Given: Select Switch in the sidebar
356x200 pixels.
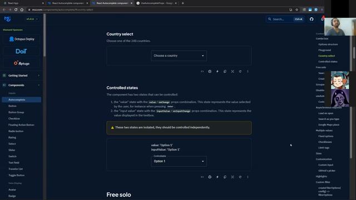Looking at the screenshot, I should coord(12,157).
